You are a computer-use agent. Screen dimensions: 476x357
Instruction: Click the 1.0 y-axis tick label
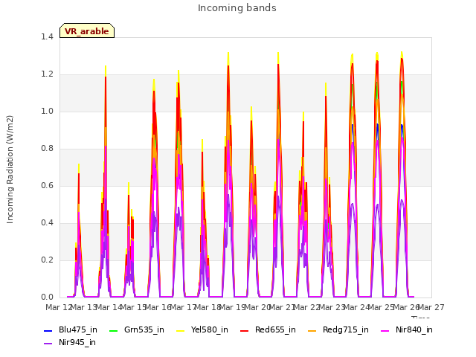click(47, 112)
